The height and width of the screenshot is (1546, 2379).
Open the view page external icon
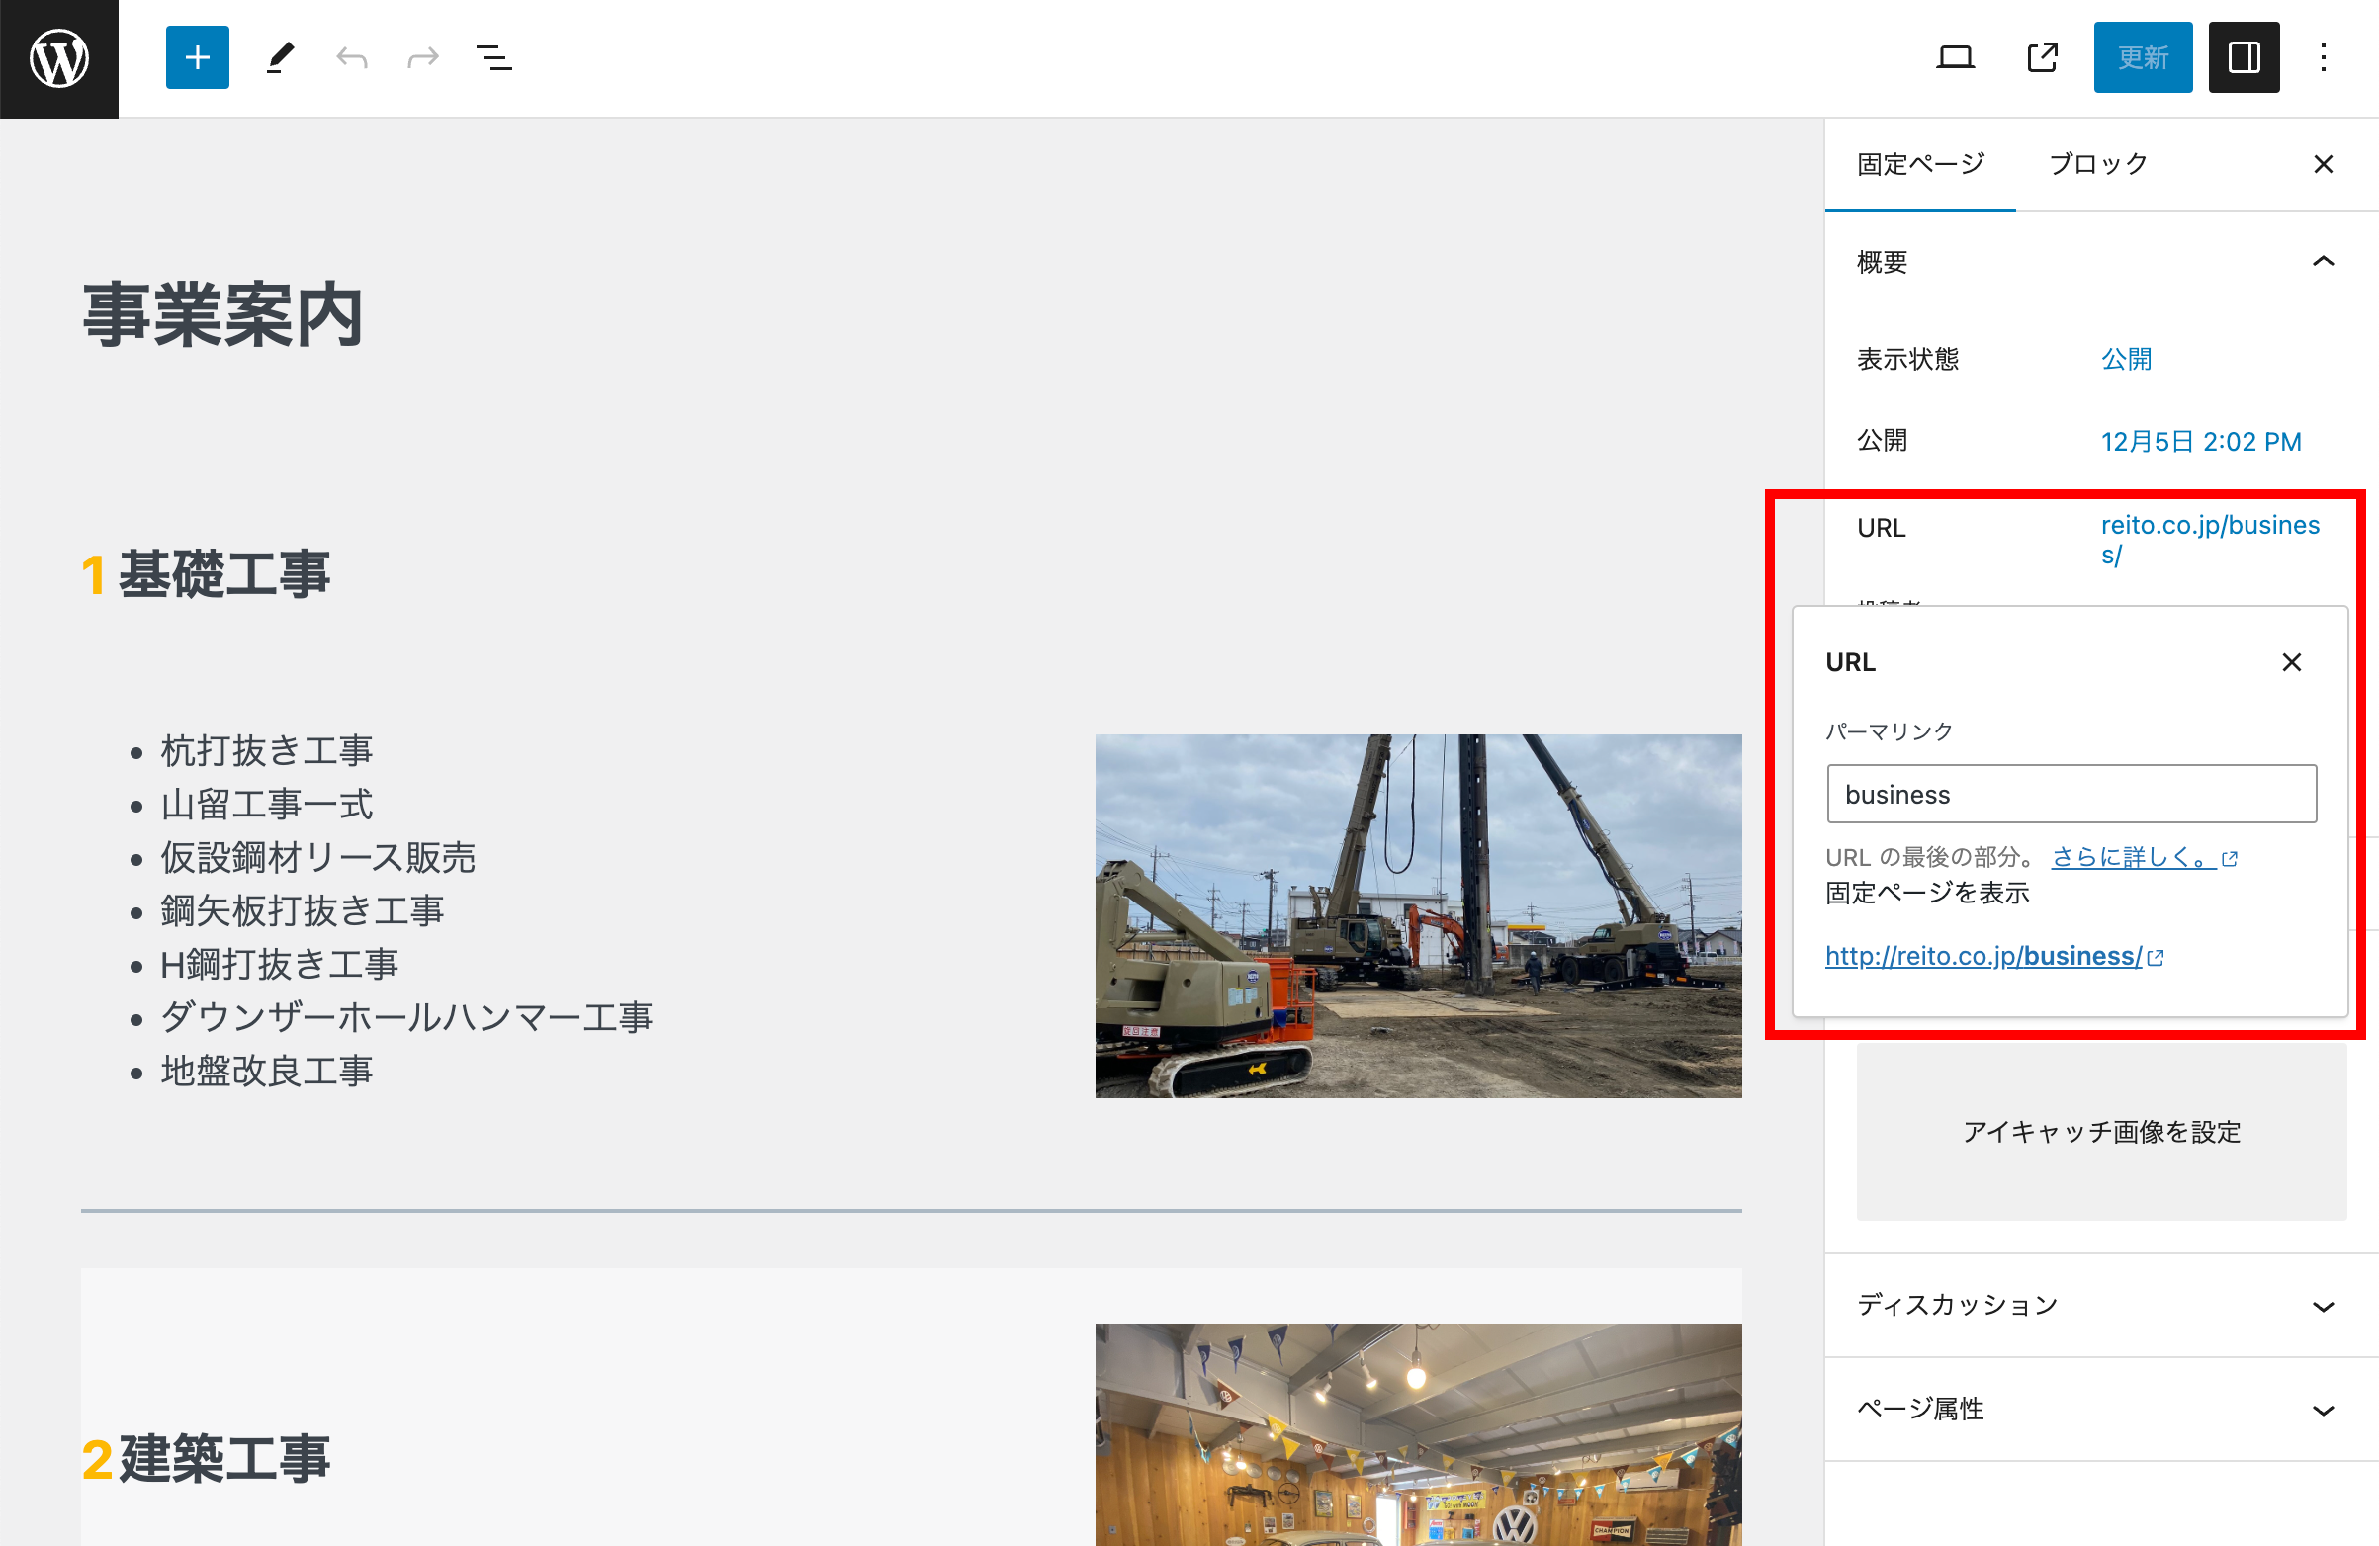2042,58
